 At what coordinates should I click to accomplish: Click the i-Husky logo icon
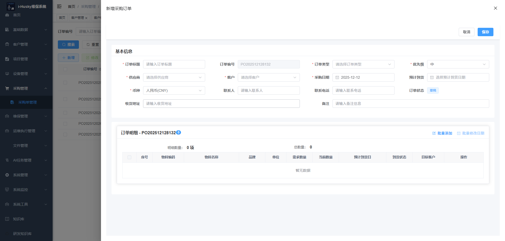pyautogui.click(x=11, y=6)
